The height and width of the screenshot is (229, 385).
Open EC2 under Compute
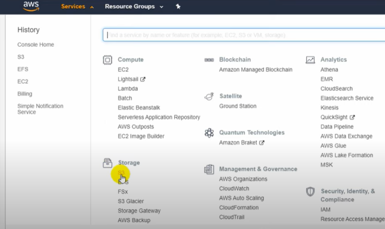point(123,70)
